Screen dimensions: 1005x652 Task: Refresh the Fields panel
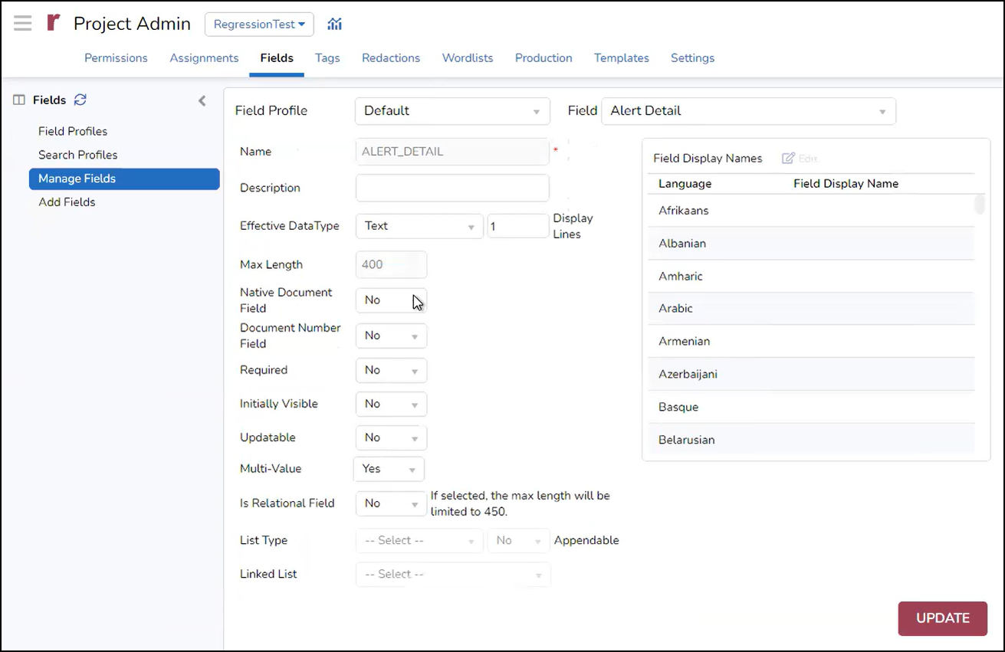tap(80, 100)
